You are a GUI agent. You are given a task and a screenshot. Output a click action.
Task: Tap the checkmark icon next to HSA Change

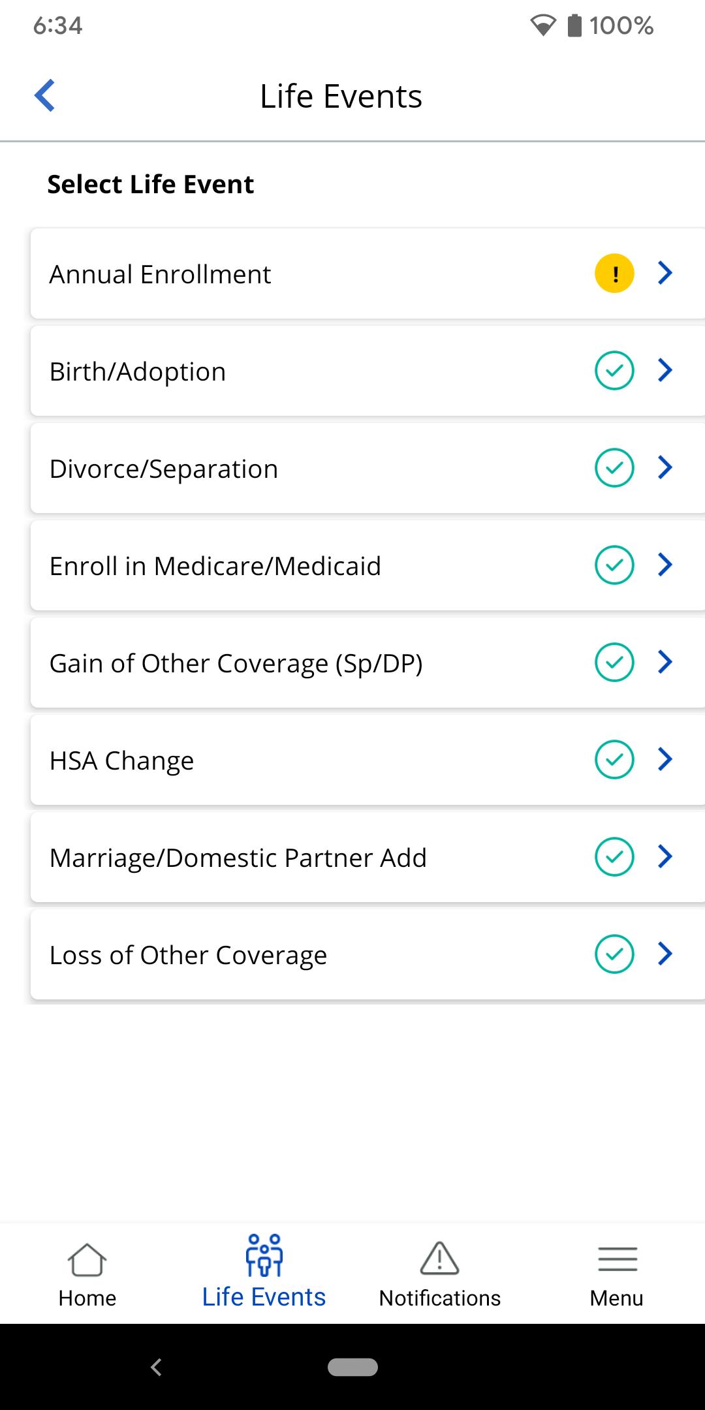614,759
